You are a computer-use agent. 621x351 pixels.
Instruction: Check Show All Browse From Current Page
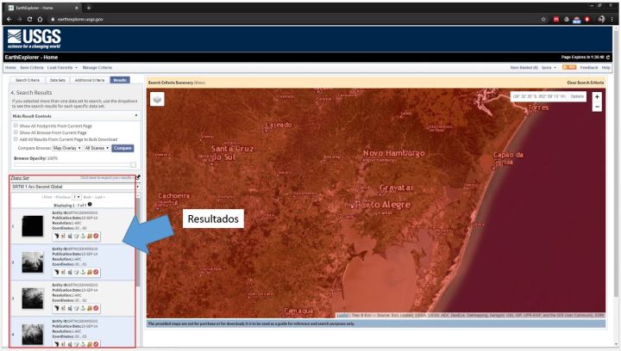16,132
